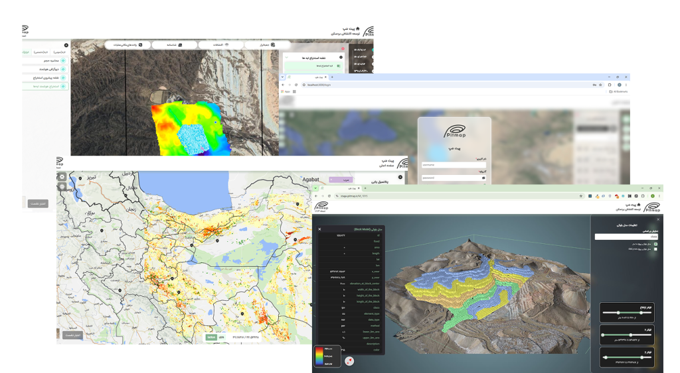This screenshot has width=680, height=373.
Task: Open extensions icon in login browser window
Action: 610,85
